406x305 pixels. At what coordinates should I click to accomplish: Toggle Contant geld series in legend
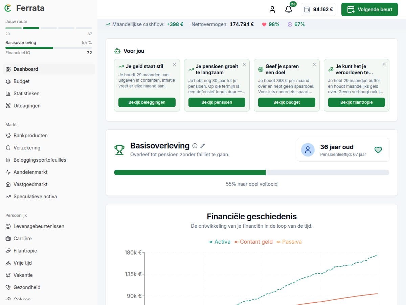click(x=253, y=242)
